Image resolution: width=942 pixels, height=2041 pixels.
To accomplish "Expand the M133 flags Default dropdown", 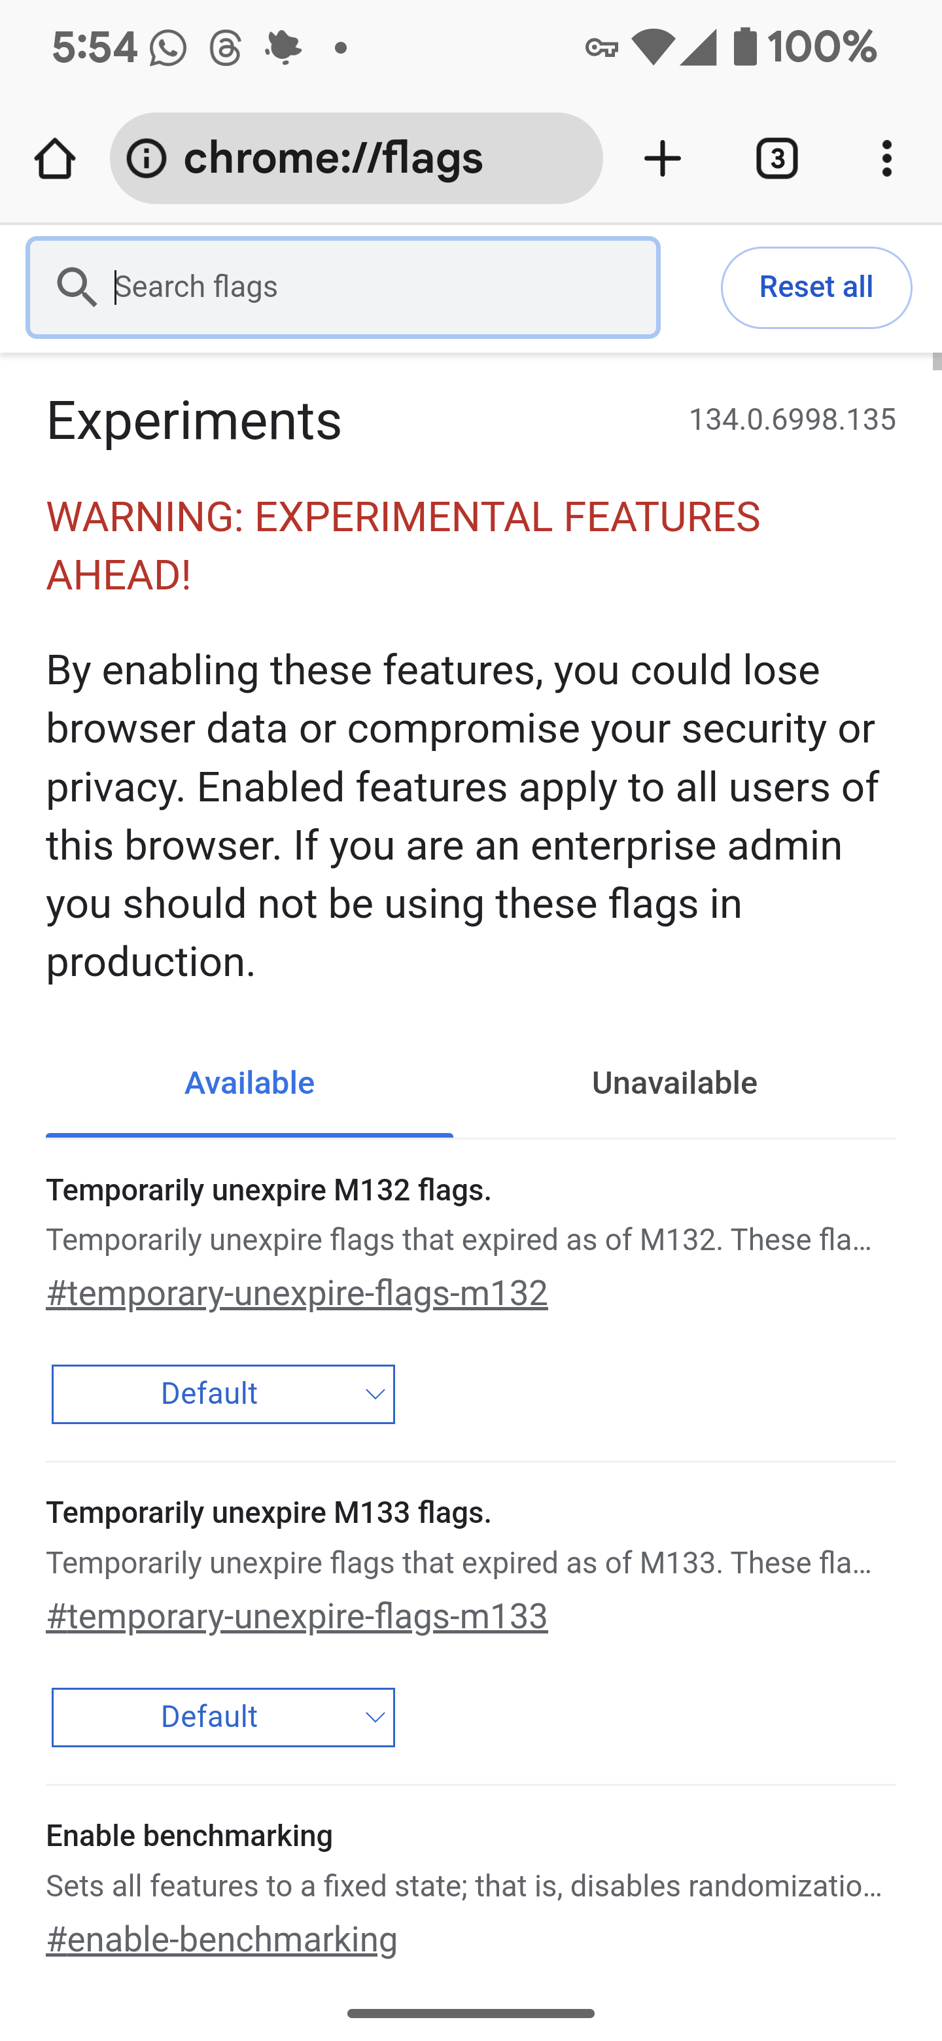I will coord(224,1717).
